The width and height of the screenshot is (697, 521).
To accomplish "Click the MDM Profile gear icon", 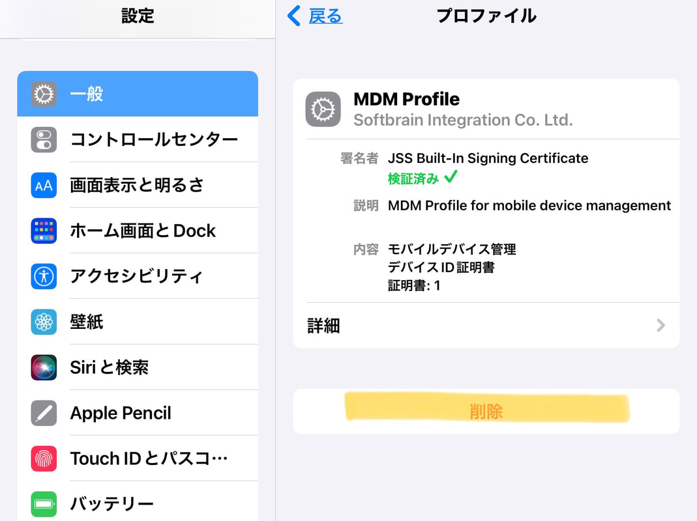I will point(323,109).
